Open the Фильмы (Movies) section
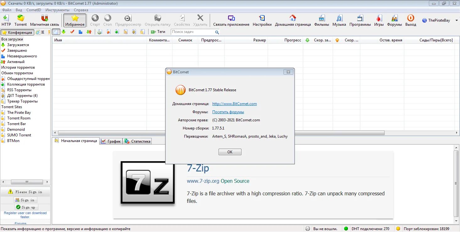Image resolution: width=460 pixels, height=232 pixels. (x=321, y=20)
